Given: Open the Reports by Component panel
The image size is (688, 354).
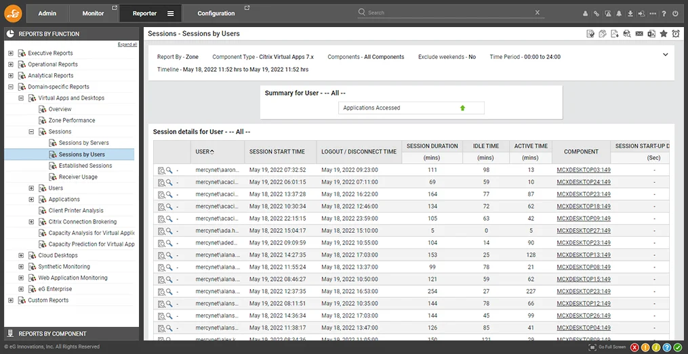Looking at the screenshot, I should click(x=72, y=334).
